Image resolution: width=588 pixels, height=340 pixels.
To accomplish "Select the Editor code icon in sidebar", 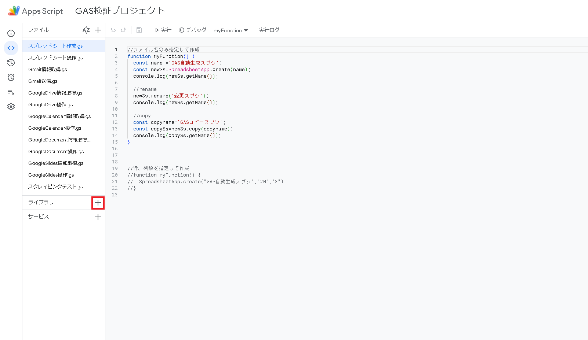I will [x=11, y=48].
